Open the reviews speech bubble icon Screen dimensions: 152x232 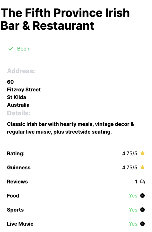click(x=142, y=182)
